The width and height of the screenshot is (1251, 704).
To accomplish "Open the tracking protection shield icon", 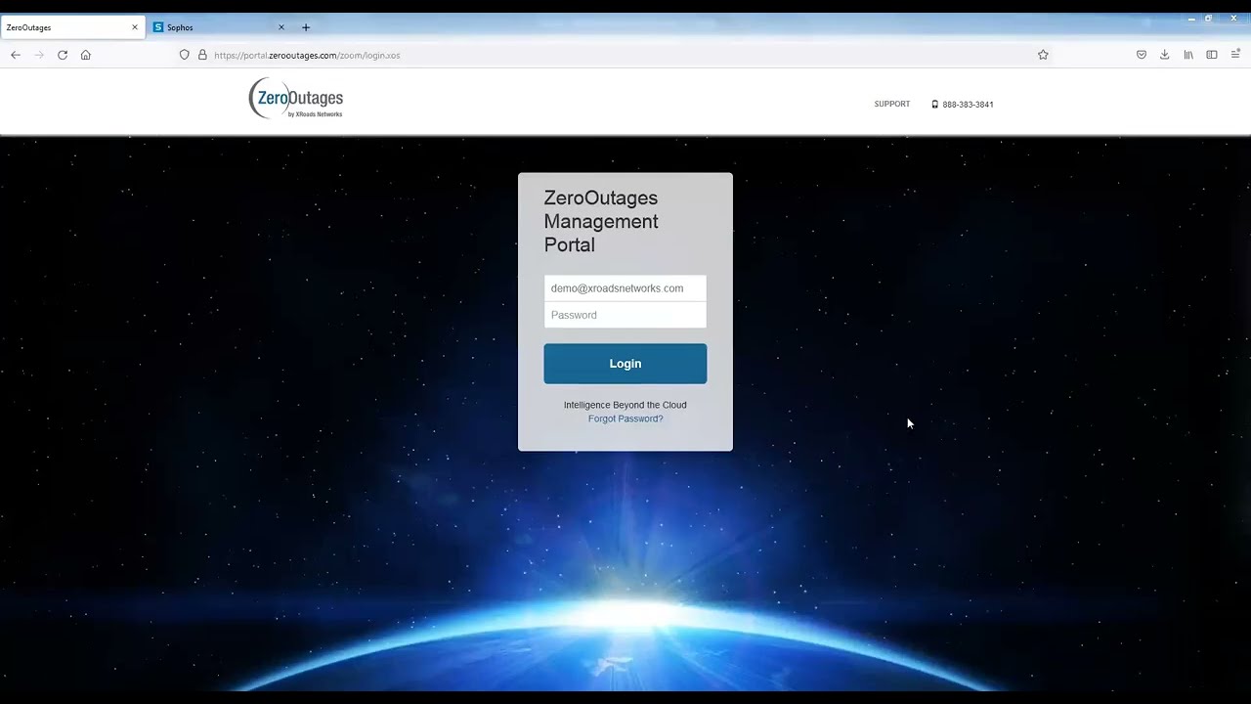I will tap(184, 55).
